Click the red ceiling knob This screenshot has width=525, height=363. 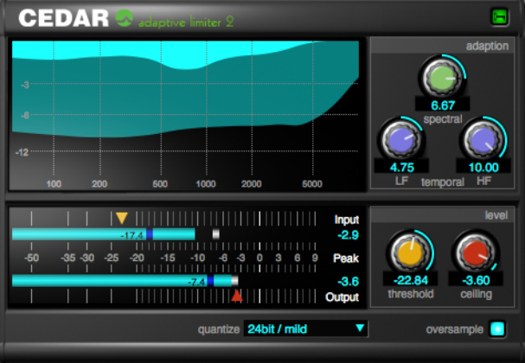pyautogui.click(x=476, y=253)
